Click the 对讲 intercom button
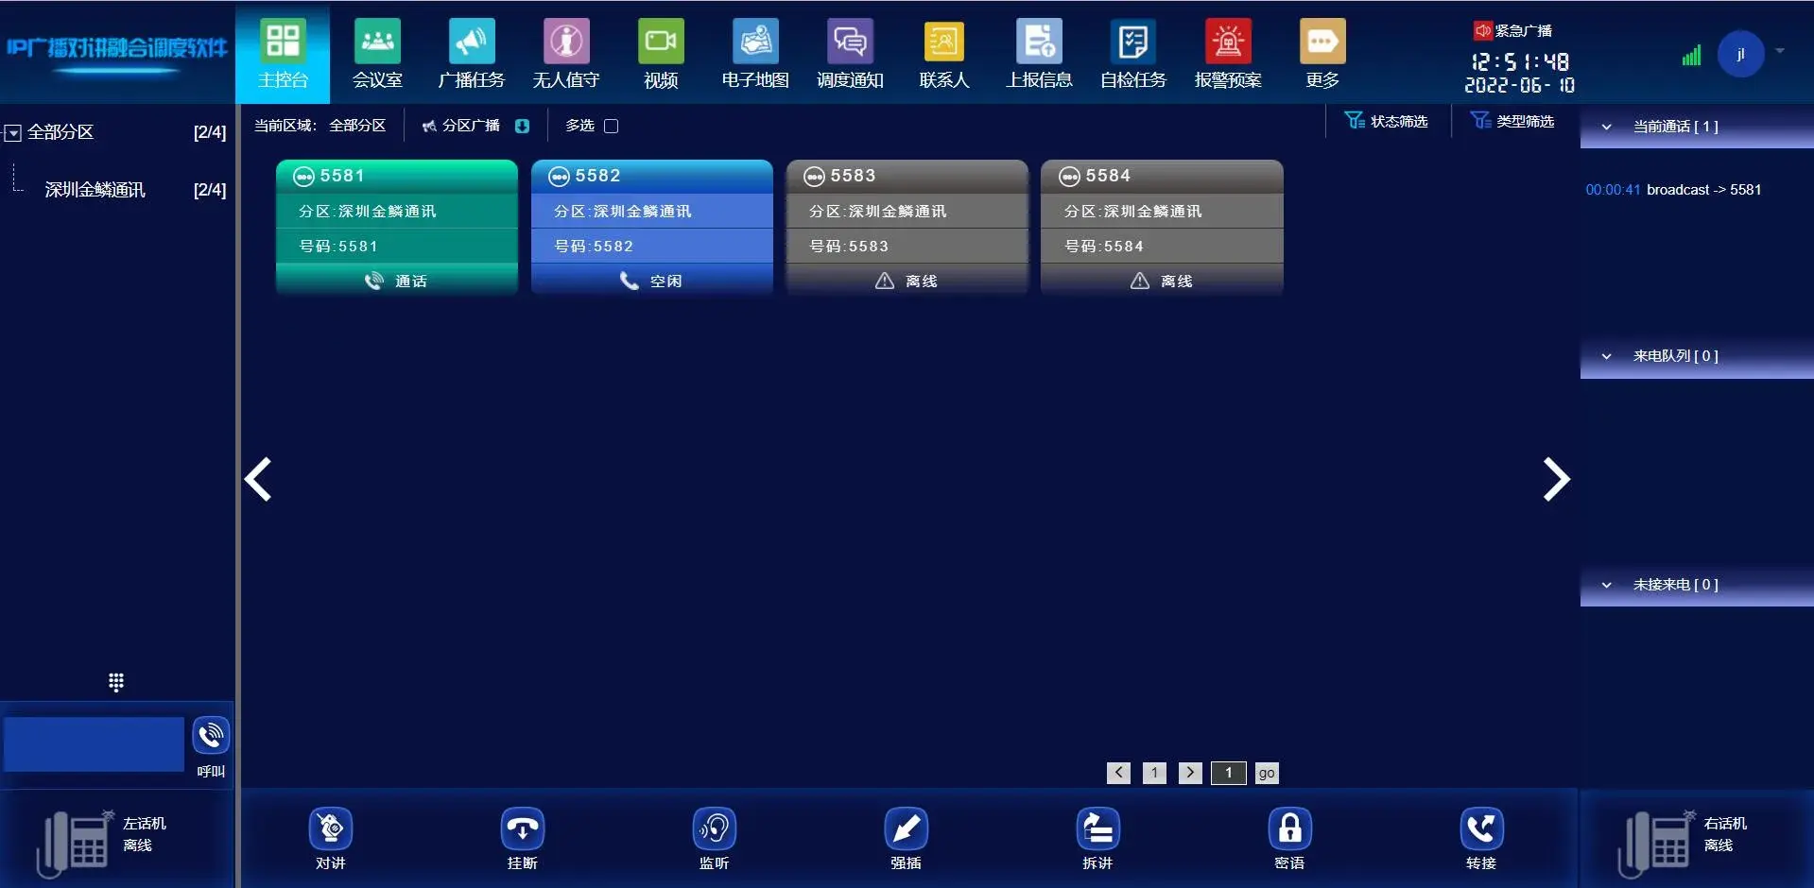Viewport: 1814px width, 888px height. (331, 838)
